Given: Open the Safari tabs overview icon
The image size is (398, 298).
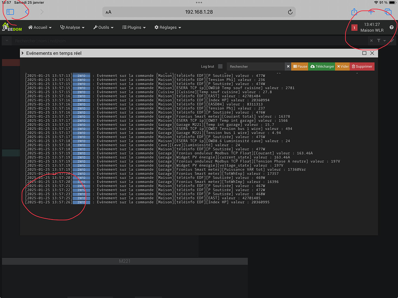Looking at the screenshot, I should click(388, 12).
